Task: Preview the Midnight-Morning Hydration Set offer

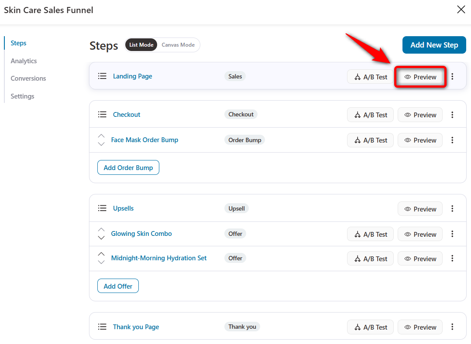Action: [420, 259]
